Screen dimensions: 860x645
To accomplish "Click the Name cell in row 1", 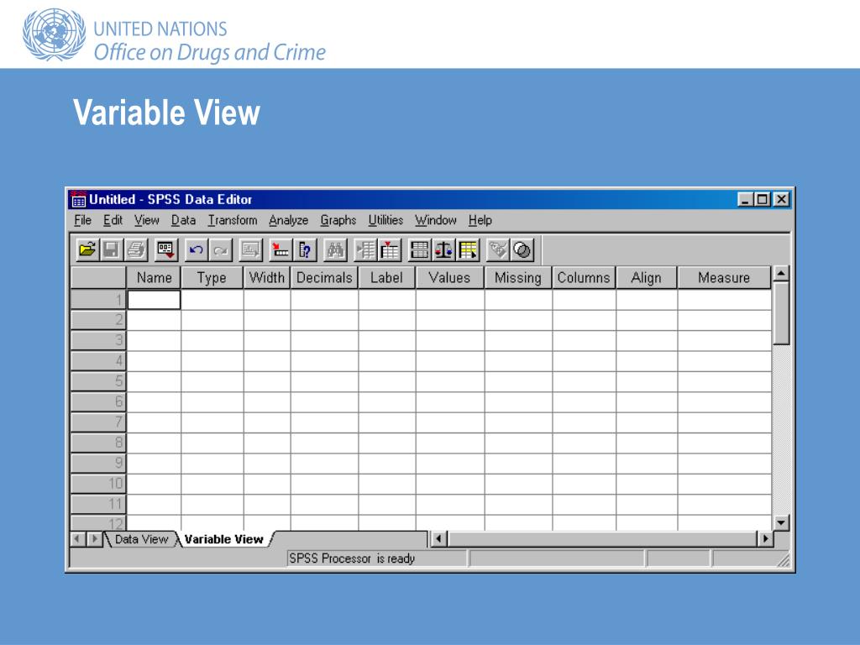I will (155, 300).
